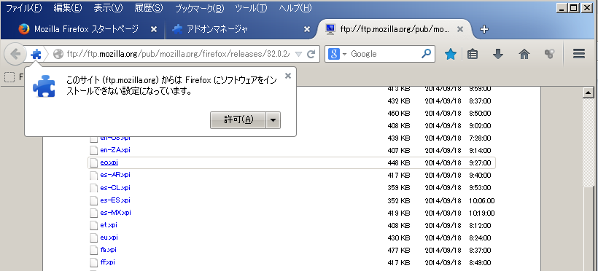
Task: Bookmark this page with the star icon
Action: click(x=451, y=54)
